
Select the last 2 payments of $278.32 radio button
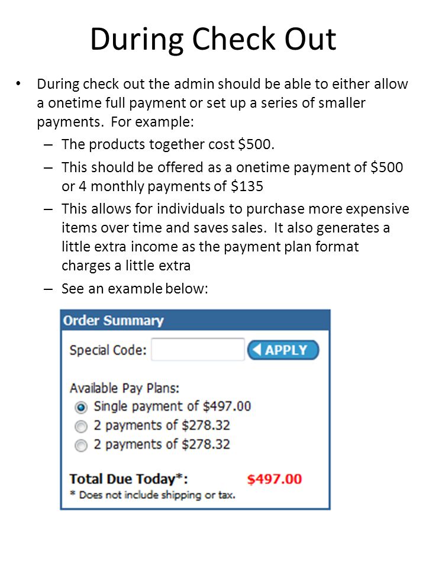pos(81,445)
